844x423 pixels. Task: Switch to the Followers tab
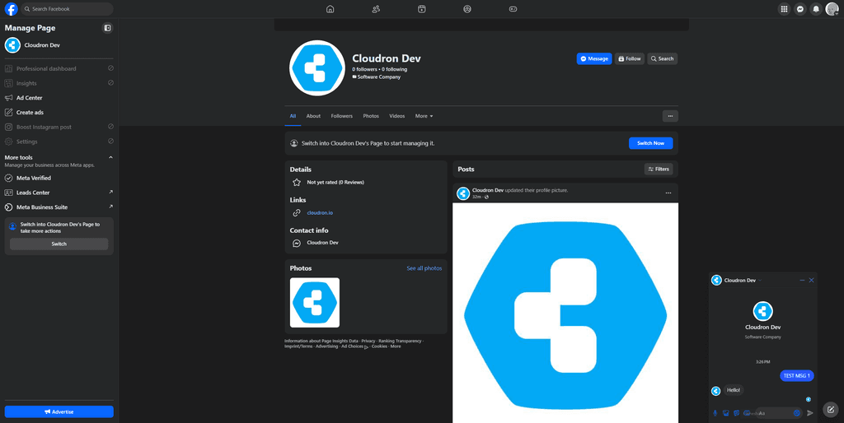click(x=341, y=116)
